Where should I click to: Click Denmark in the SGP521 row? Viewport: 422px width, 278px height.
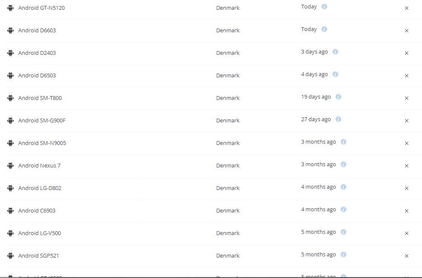228,256
